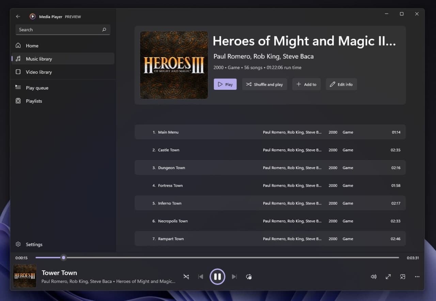Click the playback seek slider
Viewport: 436px width, 301px height.
[x=217, y=257]
